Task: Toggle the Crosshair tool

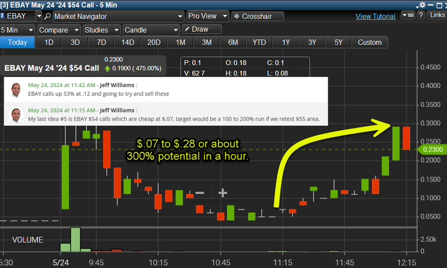Action: (257, 16)
